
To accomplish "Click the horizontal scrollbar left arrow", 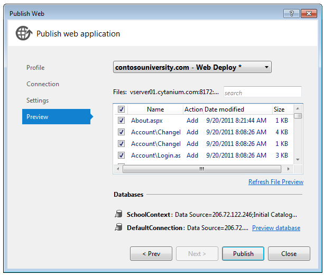I will click(118, 169).
